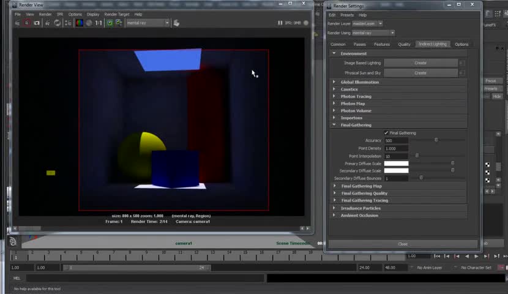Switch to the Quality tab
This screenshot has height=294, width=508.
404,45
